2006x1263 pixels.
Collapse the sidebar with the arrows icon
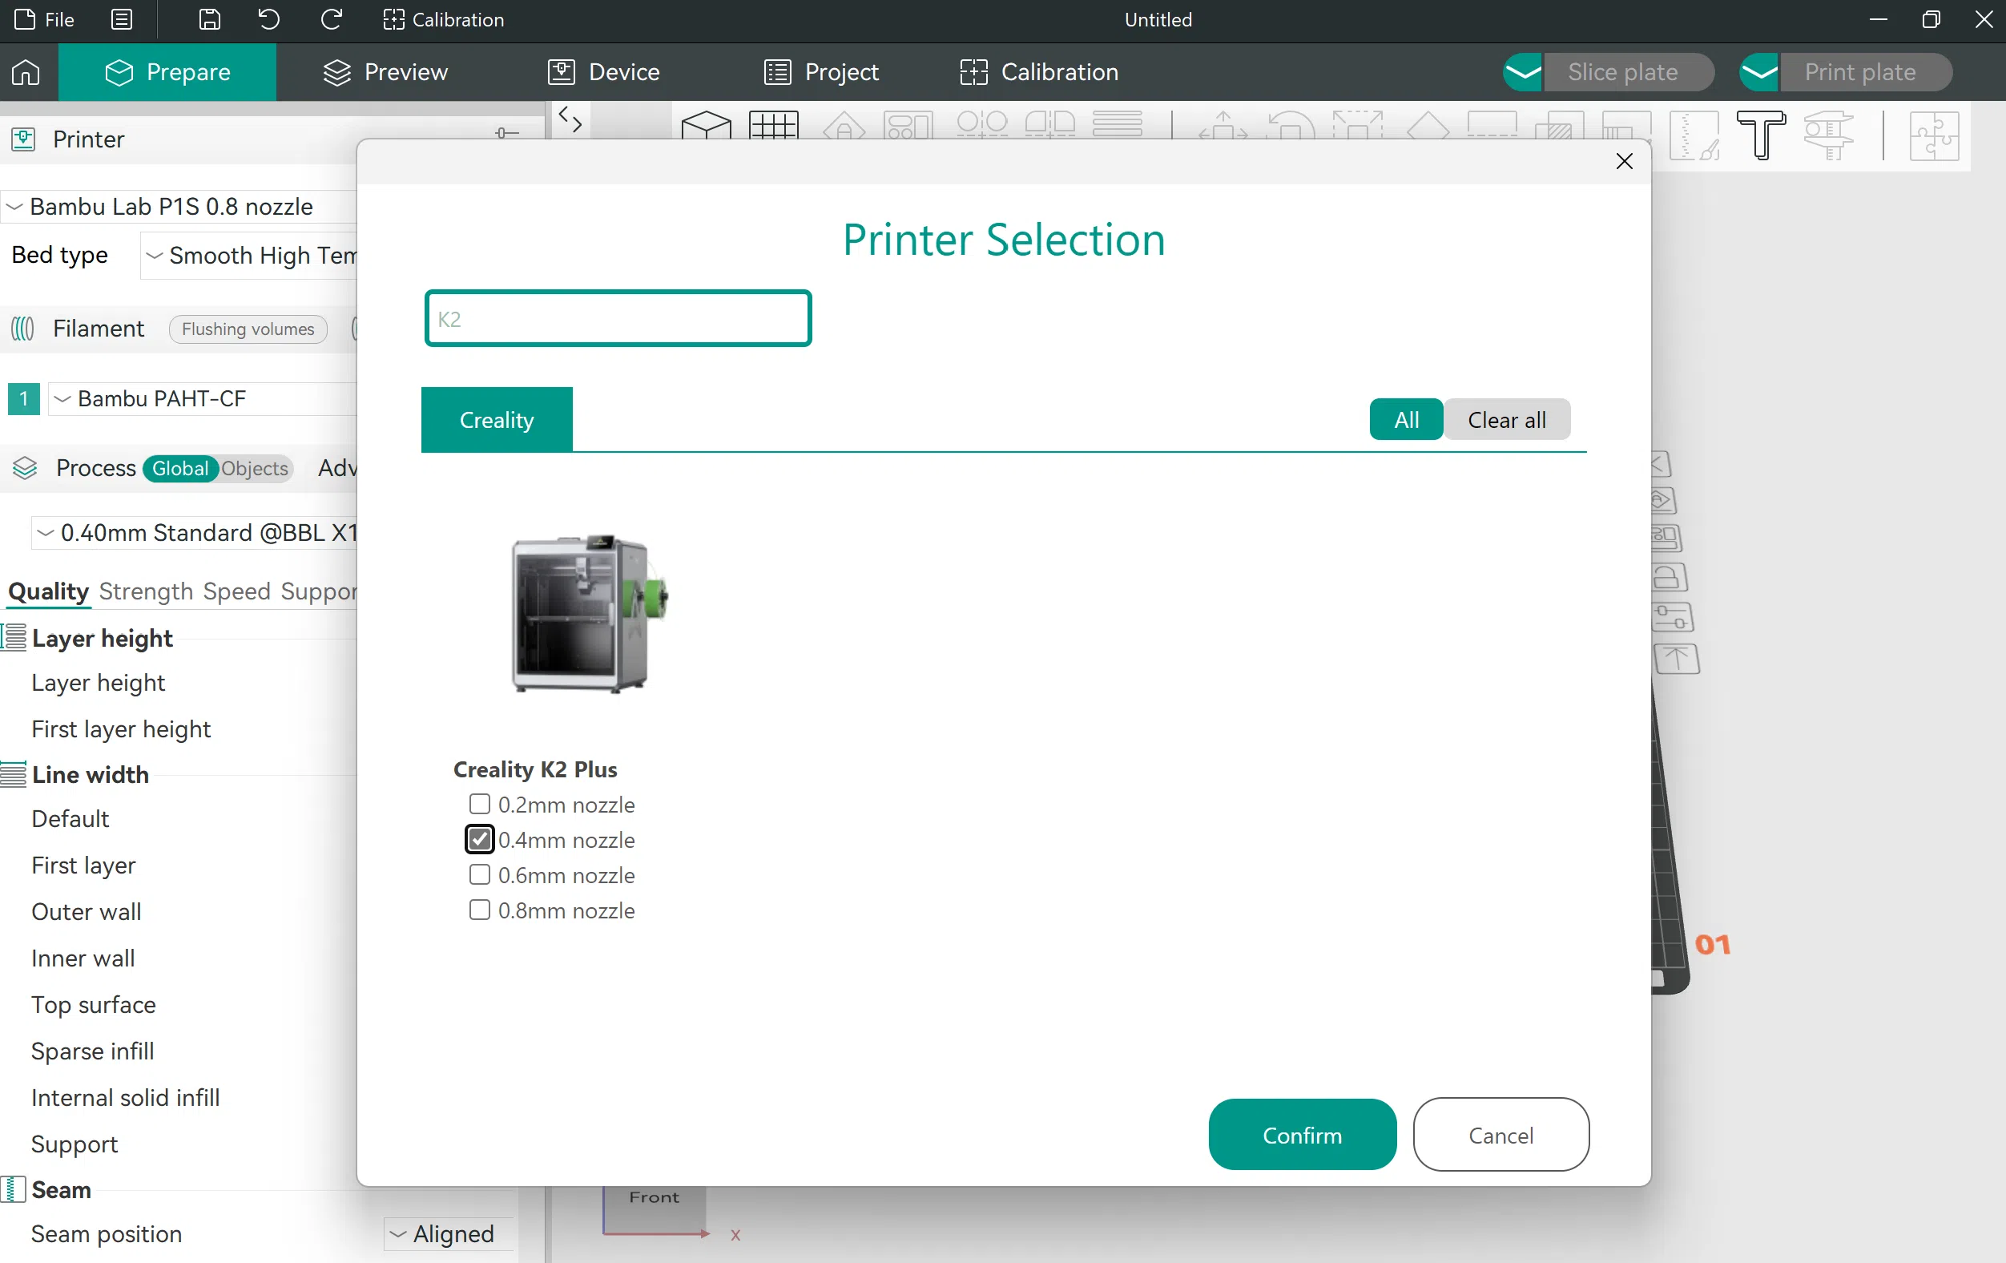coord(570,120)
